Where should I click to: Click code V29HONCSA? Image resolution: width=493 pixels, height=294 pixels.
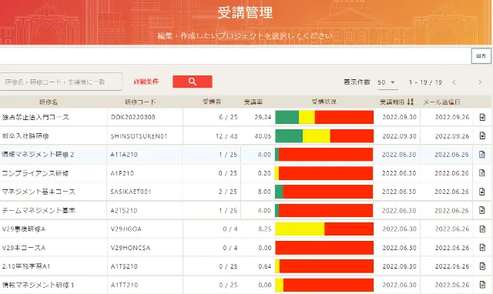(130, 248)
